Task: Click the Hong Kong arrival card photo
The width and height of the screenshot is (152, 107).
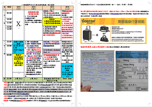Action: 98,71
